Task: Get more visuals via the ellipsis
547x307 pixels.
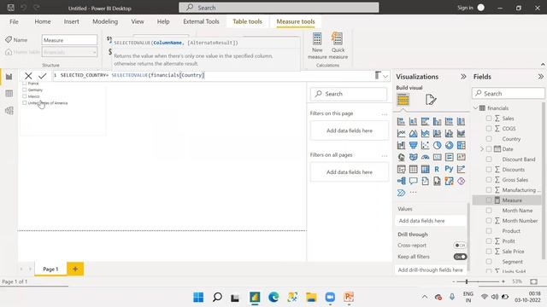Action: click(413, 193)
